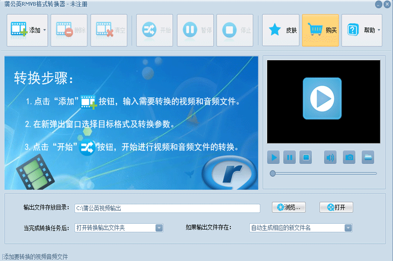Stop conversion with the 停止 button
This screenshot has height=261, width=393.
pyautogui.click(x=235, y=30)
